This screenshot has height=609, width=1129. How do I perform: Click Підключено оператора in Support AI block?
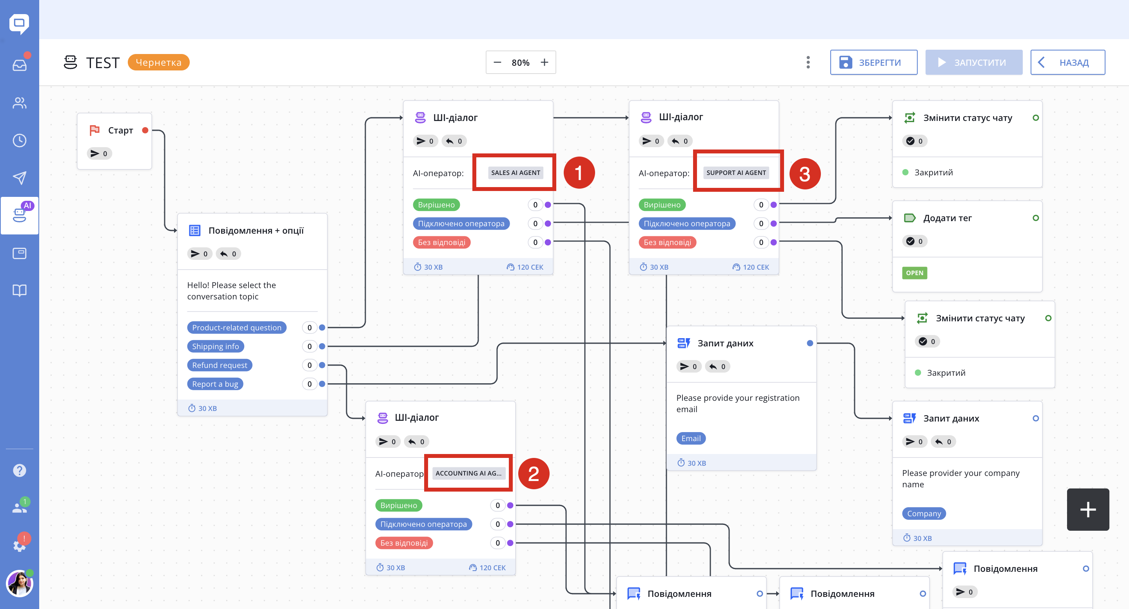(687, 223)
